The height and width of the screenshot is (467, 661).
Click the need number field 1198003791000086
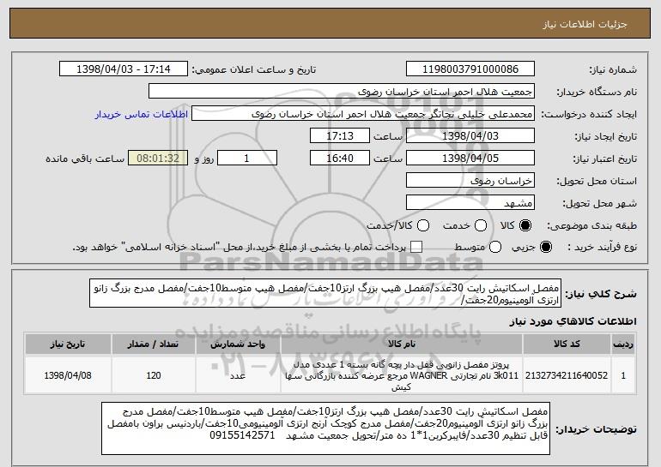(470, 69)
